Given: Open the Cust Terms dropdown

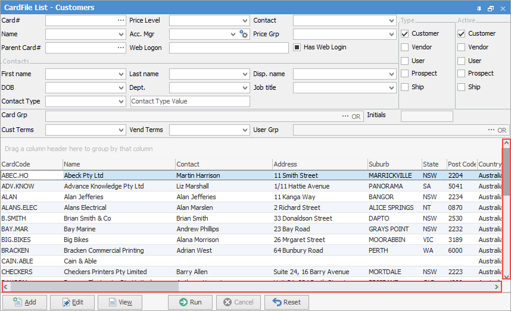Looking at the screenshot, I should 121,130.
